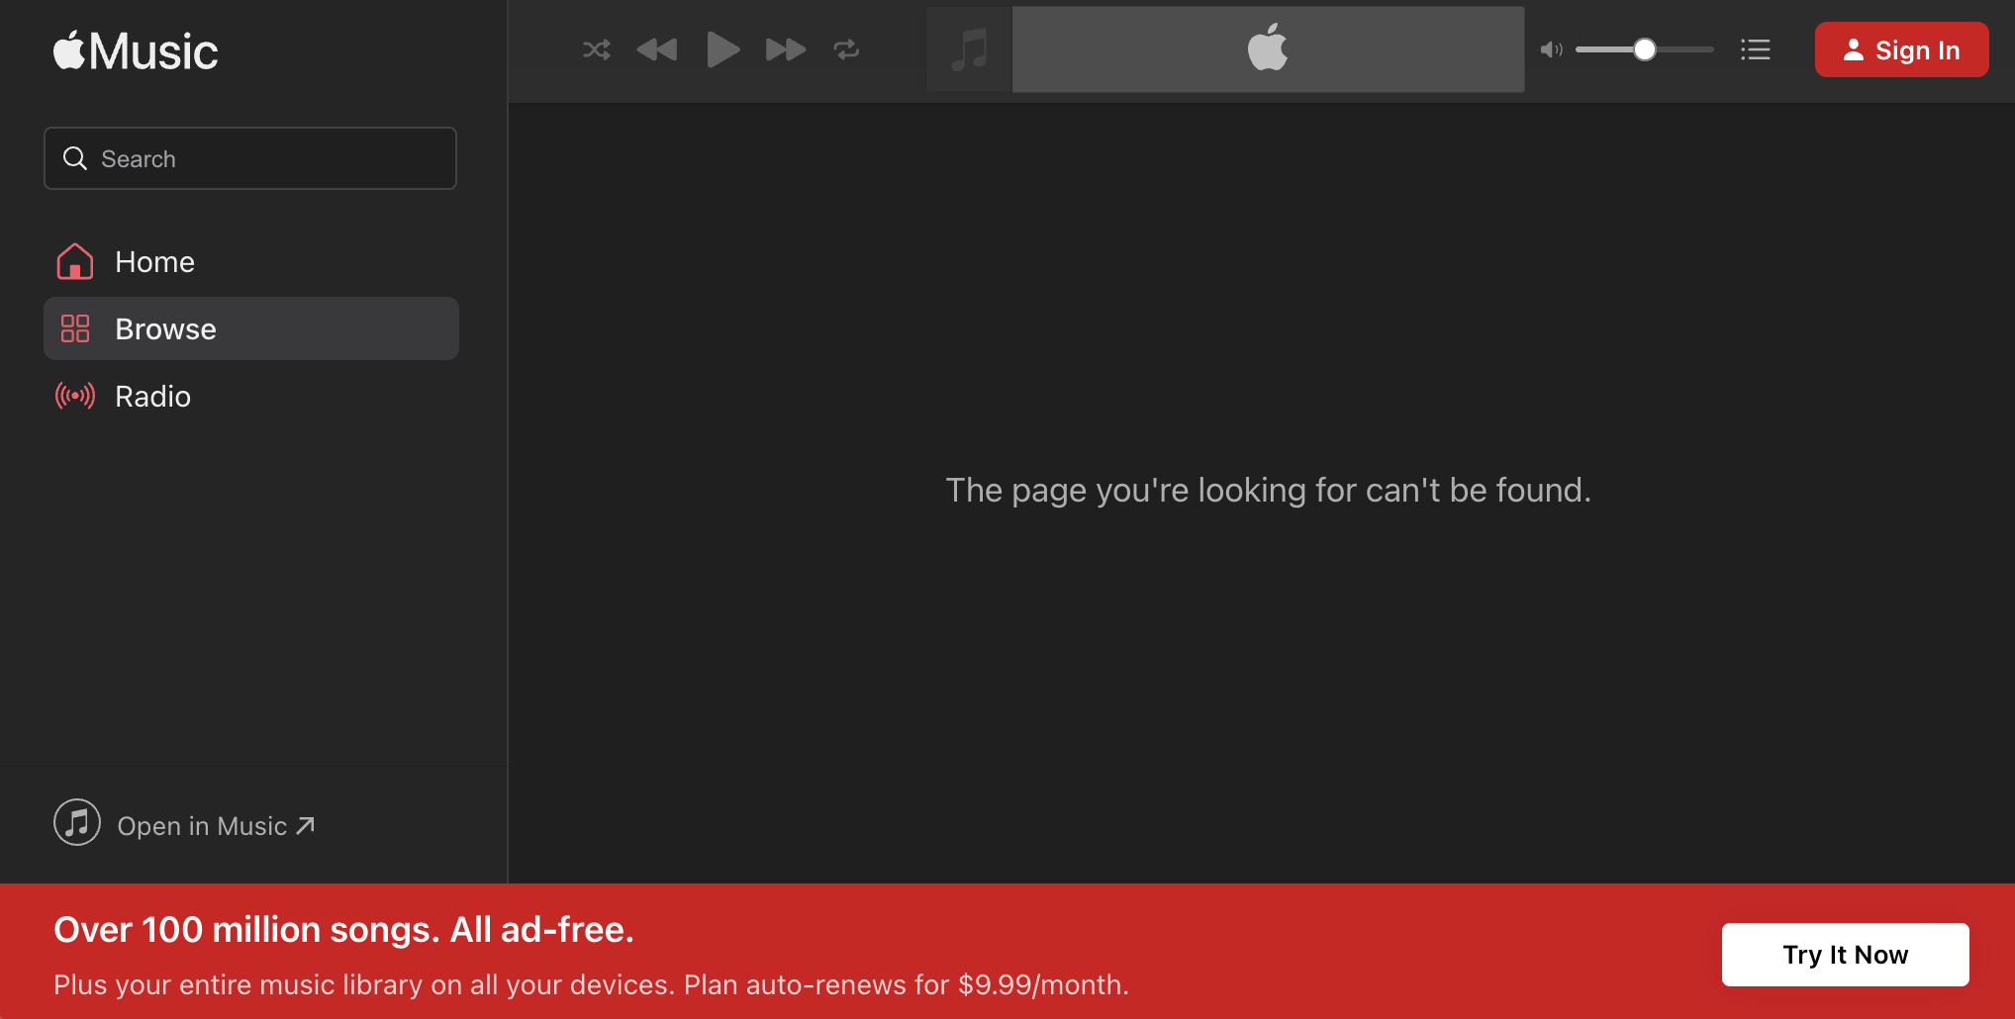Viewport: 2015px width, 1019px height.
Task: Click the page can't be found message
Action: [x=1268, y=490]
